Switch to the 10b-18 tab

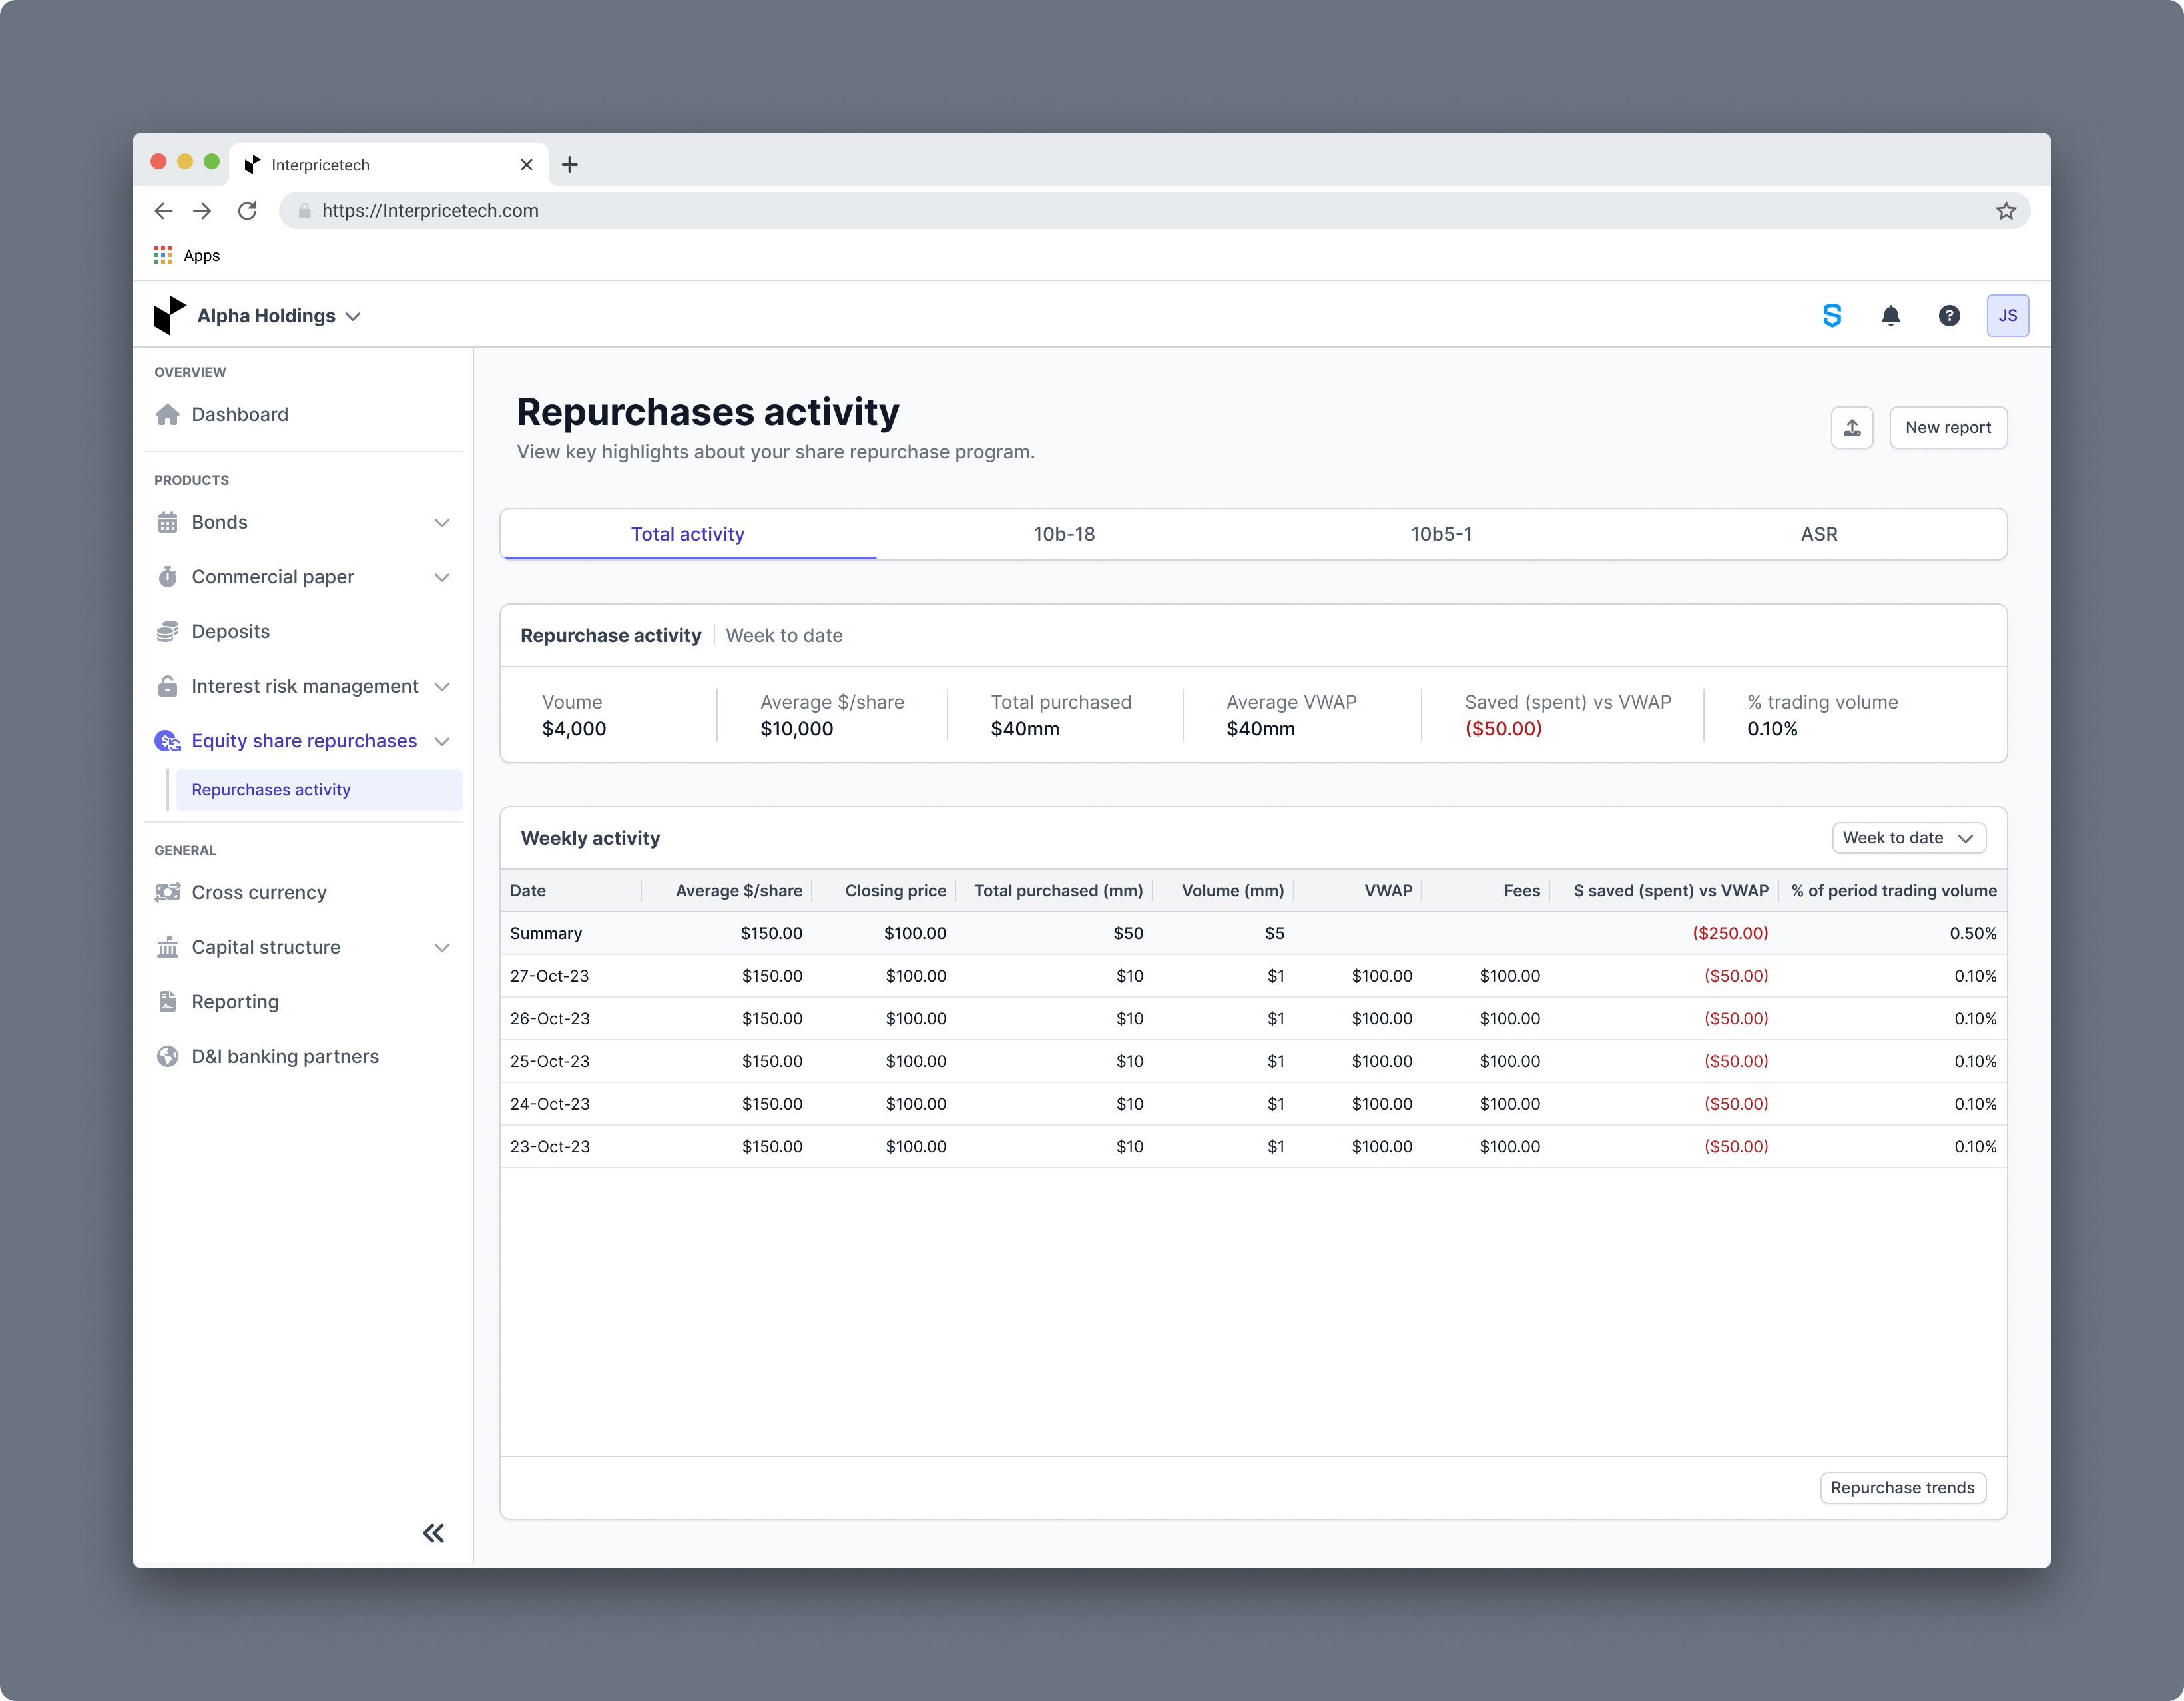tap(1064, 534)
